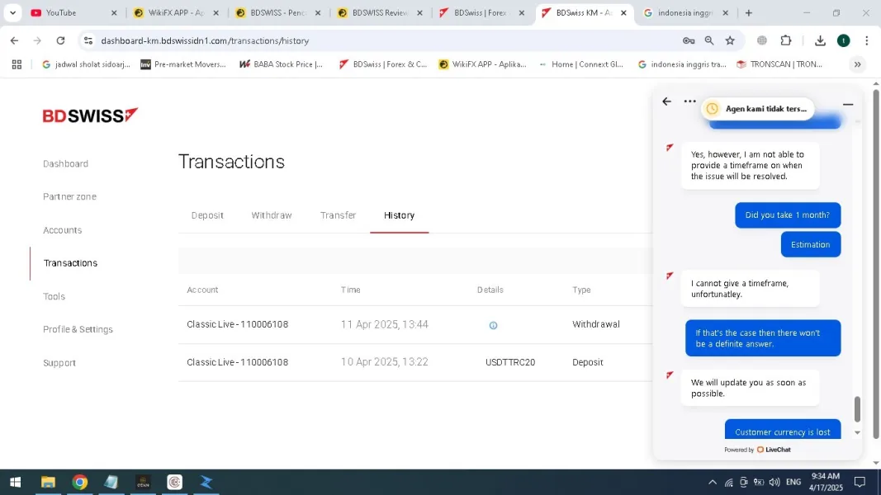Select the History tab

click(x=399, y=215)
